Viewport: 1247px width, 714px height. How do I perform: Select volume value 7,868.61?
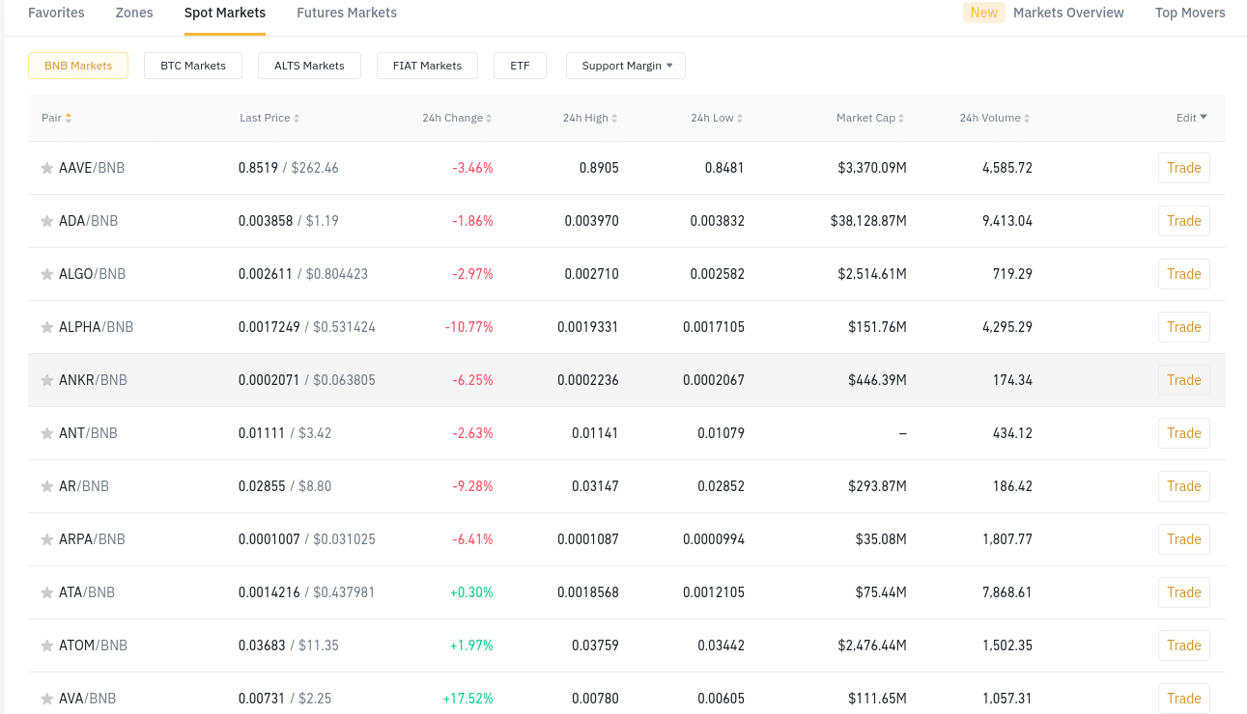point(1007,592)
